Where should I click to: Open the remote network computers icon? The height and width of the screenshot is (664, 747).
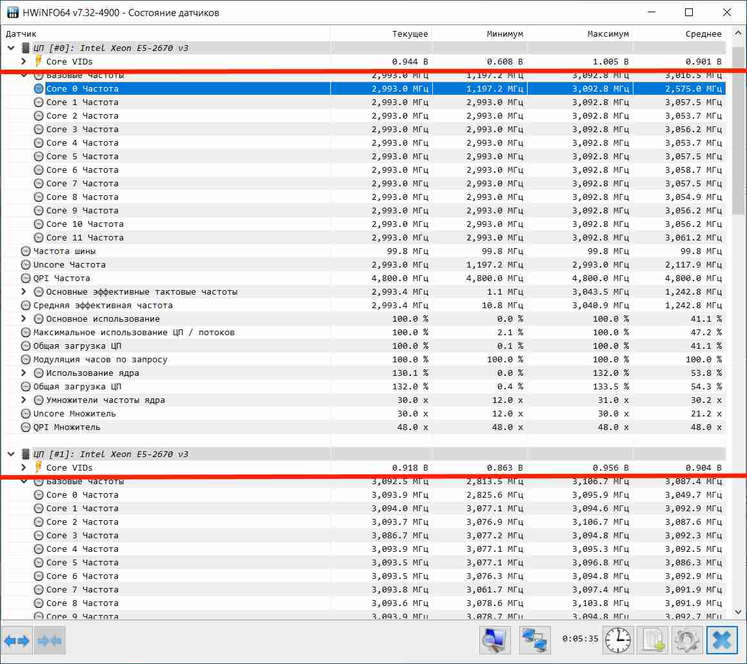pos(534,640)
